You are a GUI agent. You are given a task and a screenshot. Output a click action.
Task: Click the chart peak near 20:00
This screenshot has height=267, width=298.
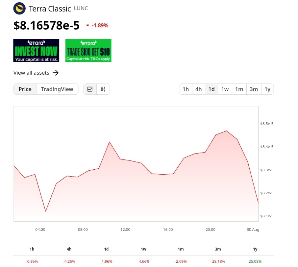tap(226, 131)
